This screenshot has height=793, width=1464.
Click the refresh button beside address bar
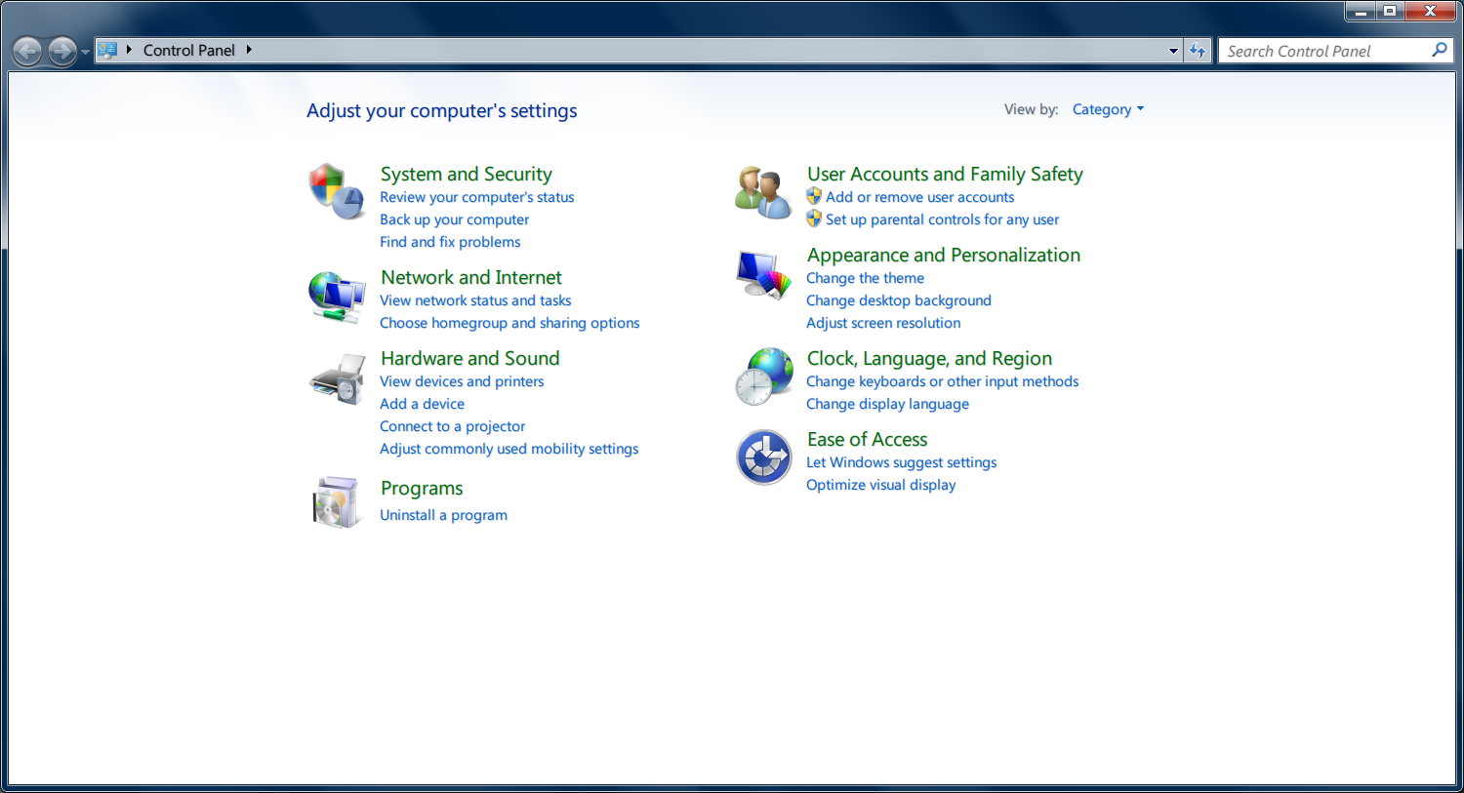pos(1198,51)
